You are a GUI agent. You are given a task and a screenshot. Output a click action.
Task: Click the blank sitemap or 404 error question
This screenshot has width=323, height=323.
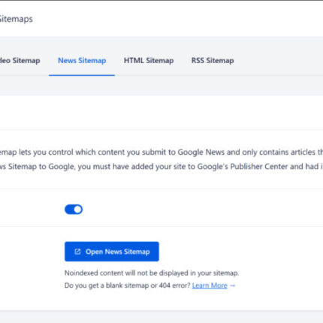(x=128, y=285)
